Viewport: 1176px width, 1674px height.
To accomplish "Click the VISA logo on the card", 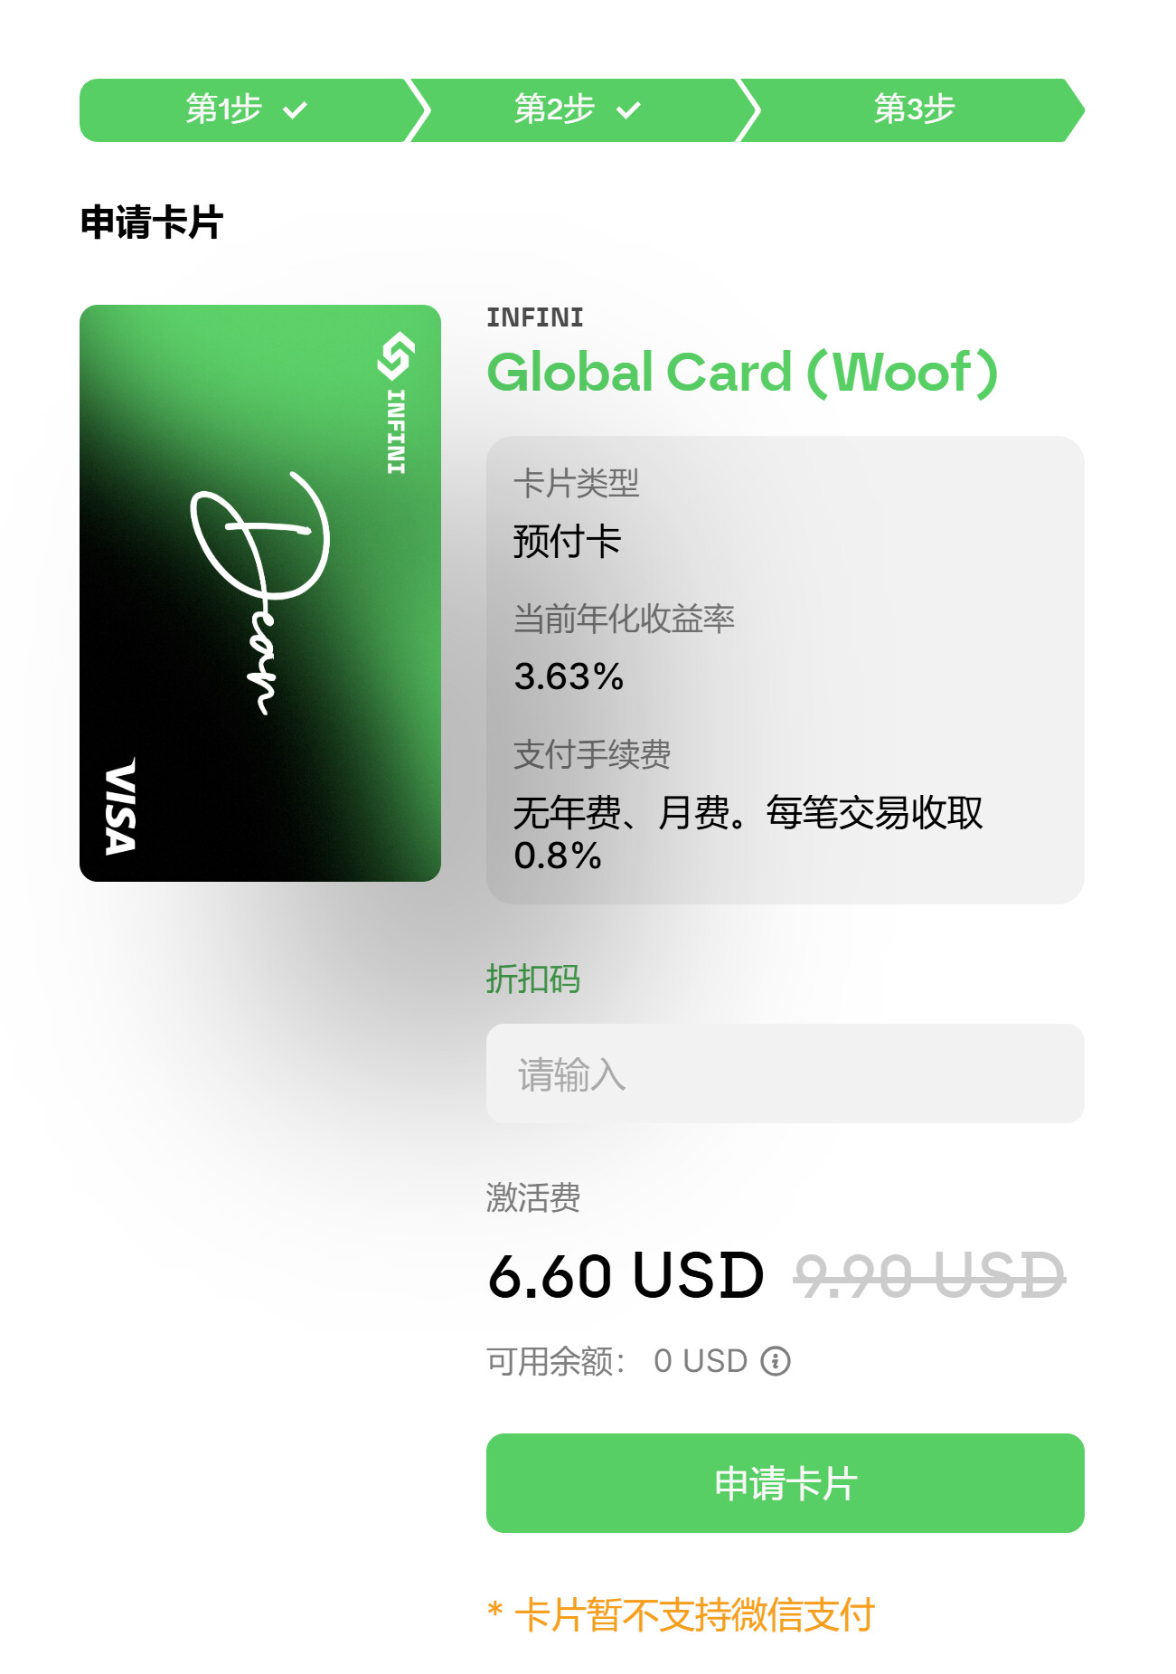I will pyautogui.click(x=120, y=805).
